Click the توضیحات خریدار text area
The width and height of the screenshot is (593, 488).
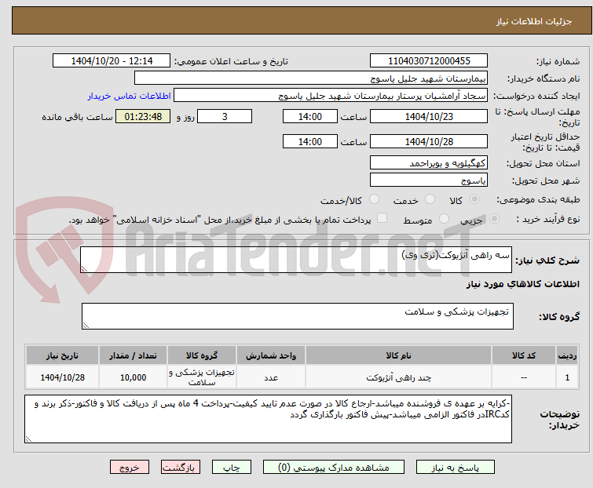click(268, 419)
